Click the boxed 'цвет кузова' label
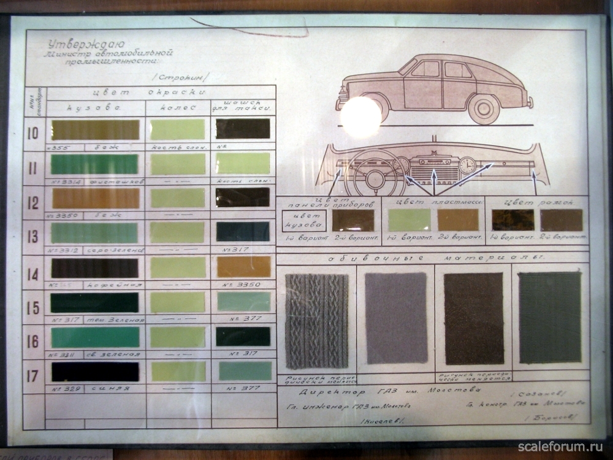Screen dimensions: 613x460 click(x=304, y=221)
